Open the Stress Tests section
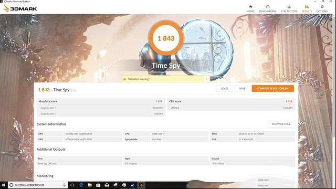 click(289, 8)
